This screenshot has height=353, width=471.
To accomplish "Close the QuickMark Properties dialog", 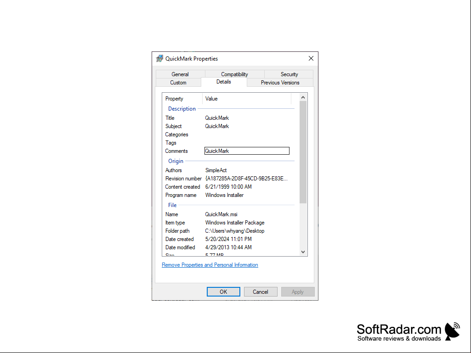I will [x=311, y=59].
